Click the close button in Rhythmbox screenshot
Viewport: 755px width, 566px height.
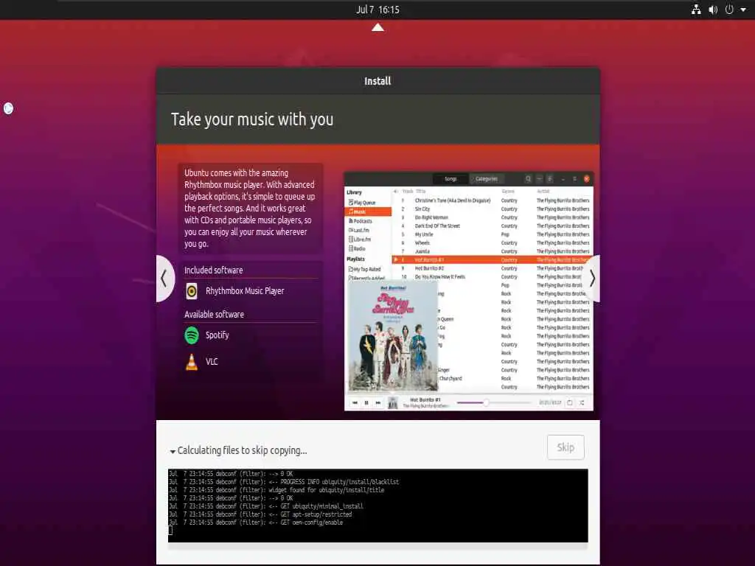point(586,179)
